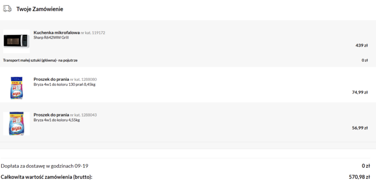The height and width of the screenshot is (182, 376).
Task: Click the "Transport małej sztuki" delivery line
Action: point(40,60)
